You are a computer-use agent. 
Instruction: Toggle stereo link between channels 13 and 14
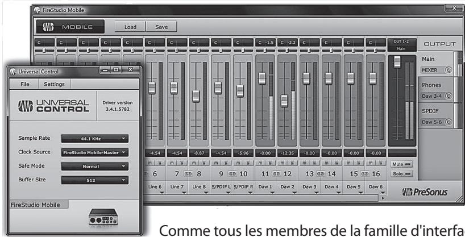[321, 174]
